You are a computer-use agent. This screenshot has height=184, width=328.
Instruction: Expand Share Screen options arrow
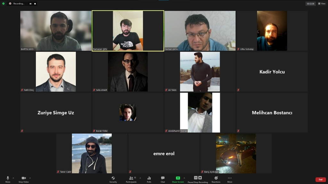click(x=184, y=178)
